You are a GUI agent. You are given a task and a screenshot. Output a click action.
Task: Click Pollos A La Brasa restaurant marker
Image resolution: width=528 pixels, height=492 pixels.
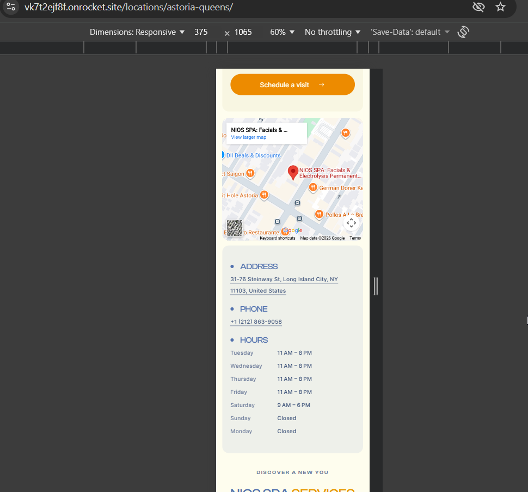point(319,214)
